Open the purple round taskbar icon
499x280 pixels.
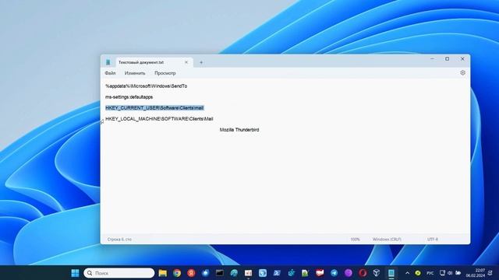(x=349, y=273)
